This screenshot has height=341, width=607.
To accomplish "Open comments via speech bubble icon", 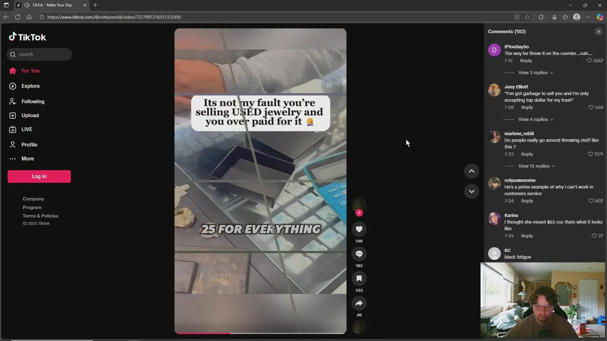I will [x=359, y=254].
